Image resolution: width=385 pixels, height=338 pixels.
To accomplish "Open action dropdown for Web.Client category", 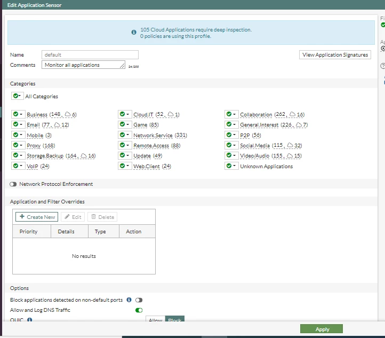I will click(x=125, y=166).
